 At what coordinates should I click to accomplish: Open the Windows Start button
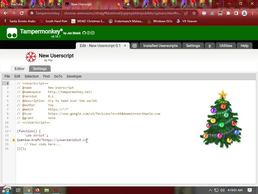[7, 190]
